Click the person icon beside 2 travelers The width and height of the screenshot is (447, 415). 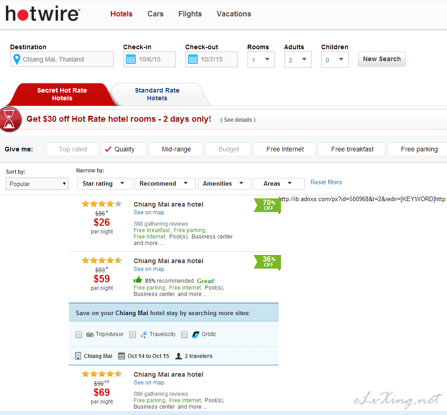[x=178, y=356]
